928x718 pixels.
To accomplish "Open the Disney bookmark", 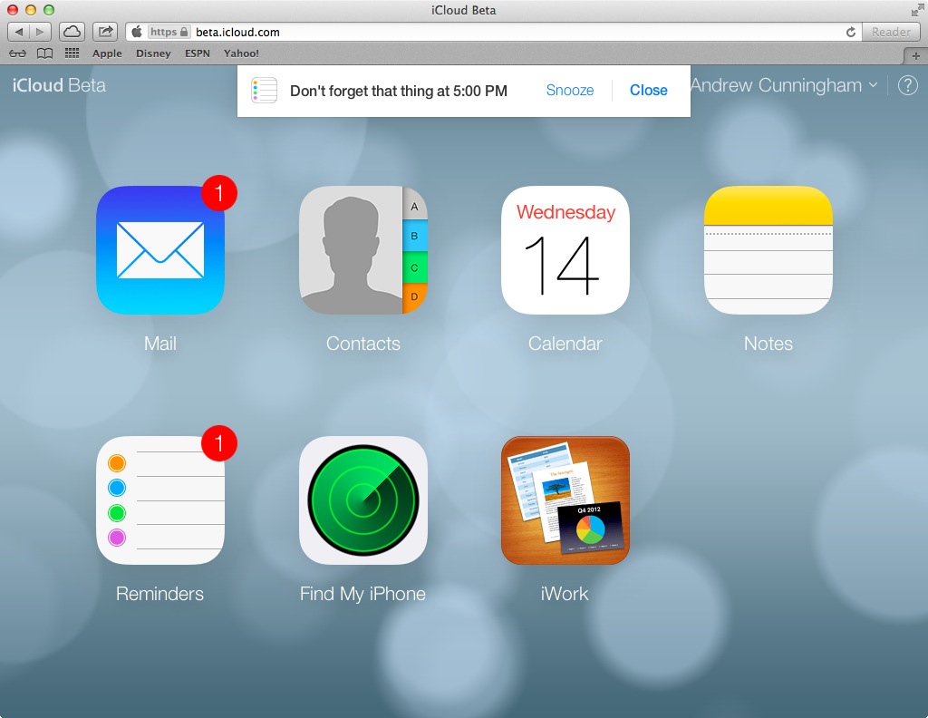I will click(153, 53).
